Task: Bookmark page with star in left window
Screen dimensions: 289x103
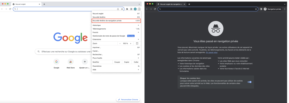Action: click(x=122, y=9)
